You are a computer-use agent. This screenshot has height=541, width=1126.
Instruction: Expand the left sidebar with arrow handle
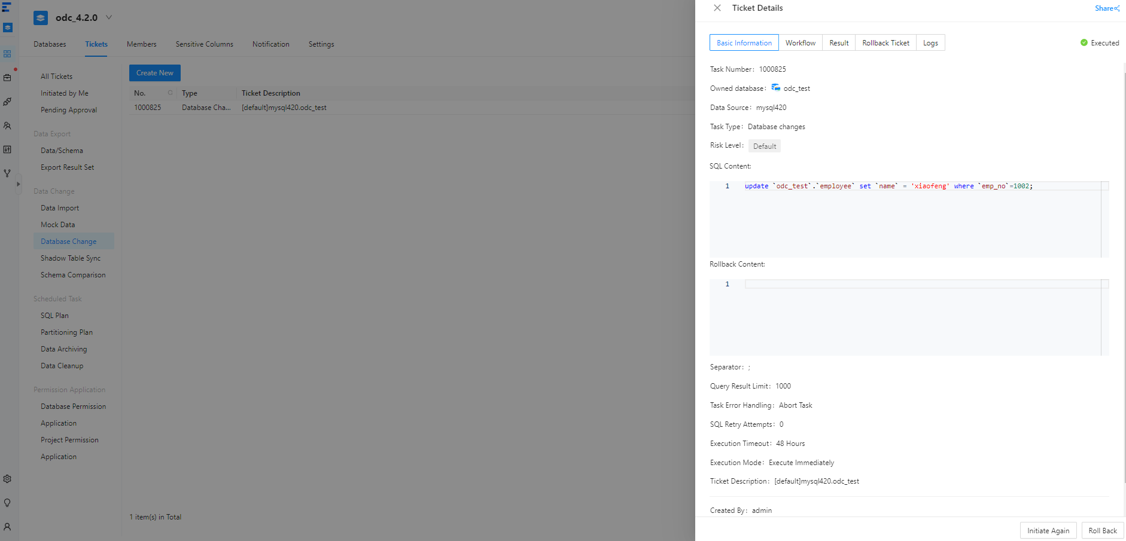(x=19, y=184)
